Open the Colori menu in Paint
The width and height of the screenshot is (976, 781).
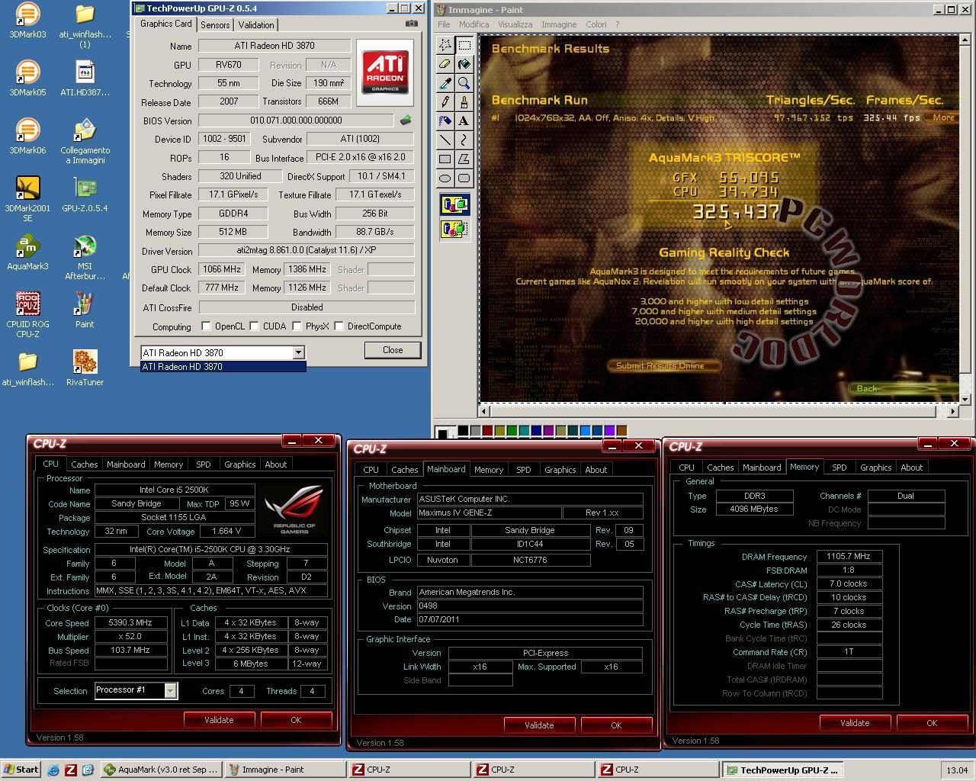[x=596, y=24]
